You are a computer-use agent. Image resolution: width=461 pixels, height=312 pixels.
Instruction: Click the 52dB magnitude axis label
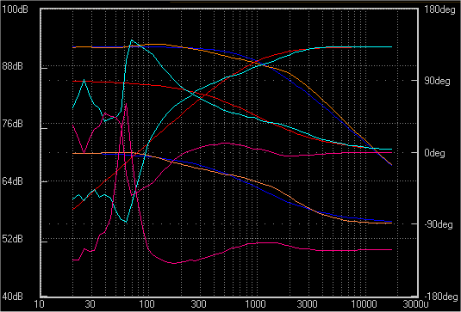12,239
